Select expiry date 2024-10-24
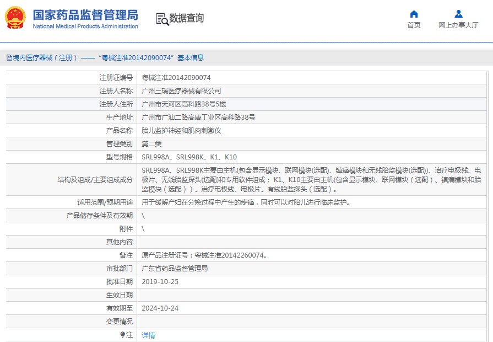Screen dimensions: 493x342 [x=160, y=308]
